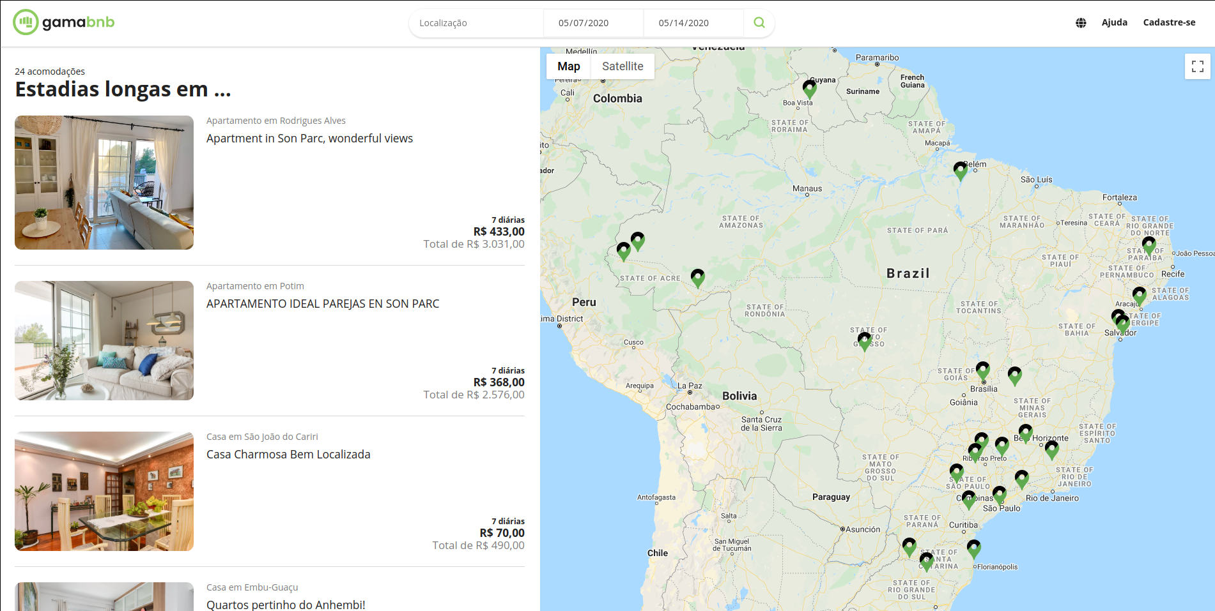Click 'Casa em Embu-Guaçu' text
The height and width of the screenshot is (611, 1215).
coord(252,587)
